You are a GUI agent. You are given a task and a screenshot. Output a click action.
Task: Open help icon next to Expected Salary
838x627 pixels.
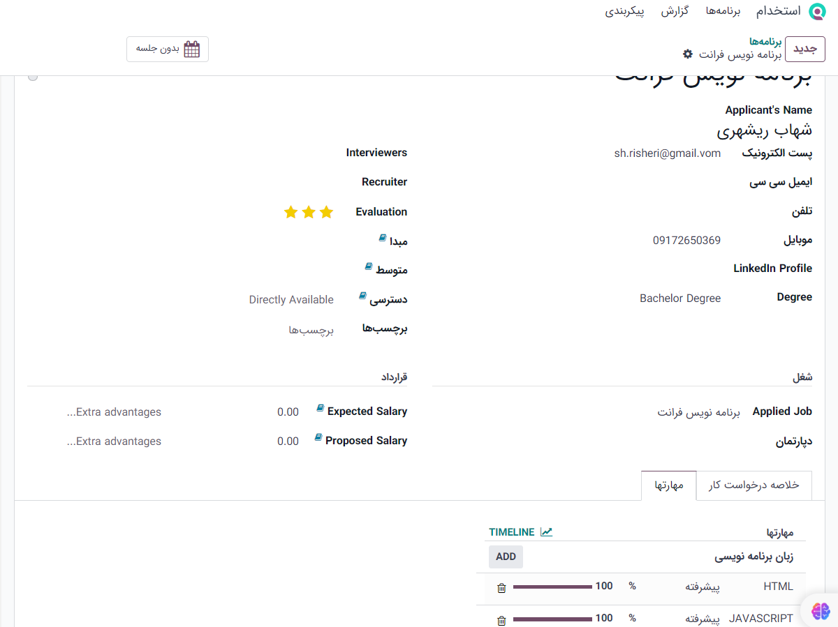tap(320, 408)
